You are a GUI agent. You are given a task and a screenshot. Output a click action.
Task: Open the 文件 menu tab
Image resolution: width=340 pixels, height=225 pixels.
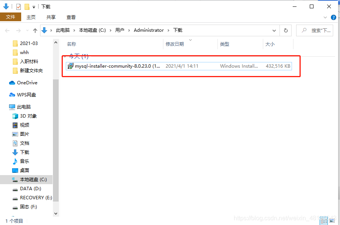11,17
